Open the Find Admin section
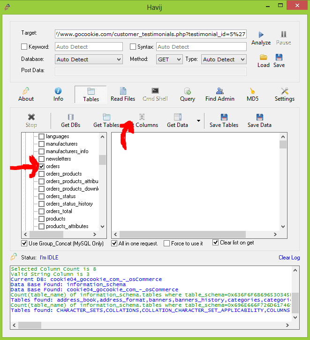Viewport: 310px width, 340px height. [219, 95]
